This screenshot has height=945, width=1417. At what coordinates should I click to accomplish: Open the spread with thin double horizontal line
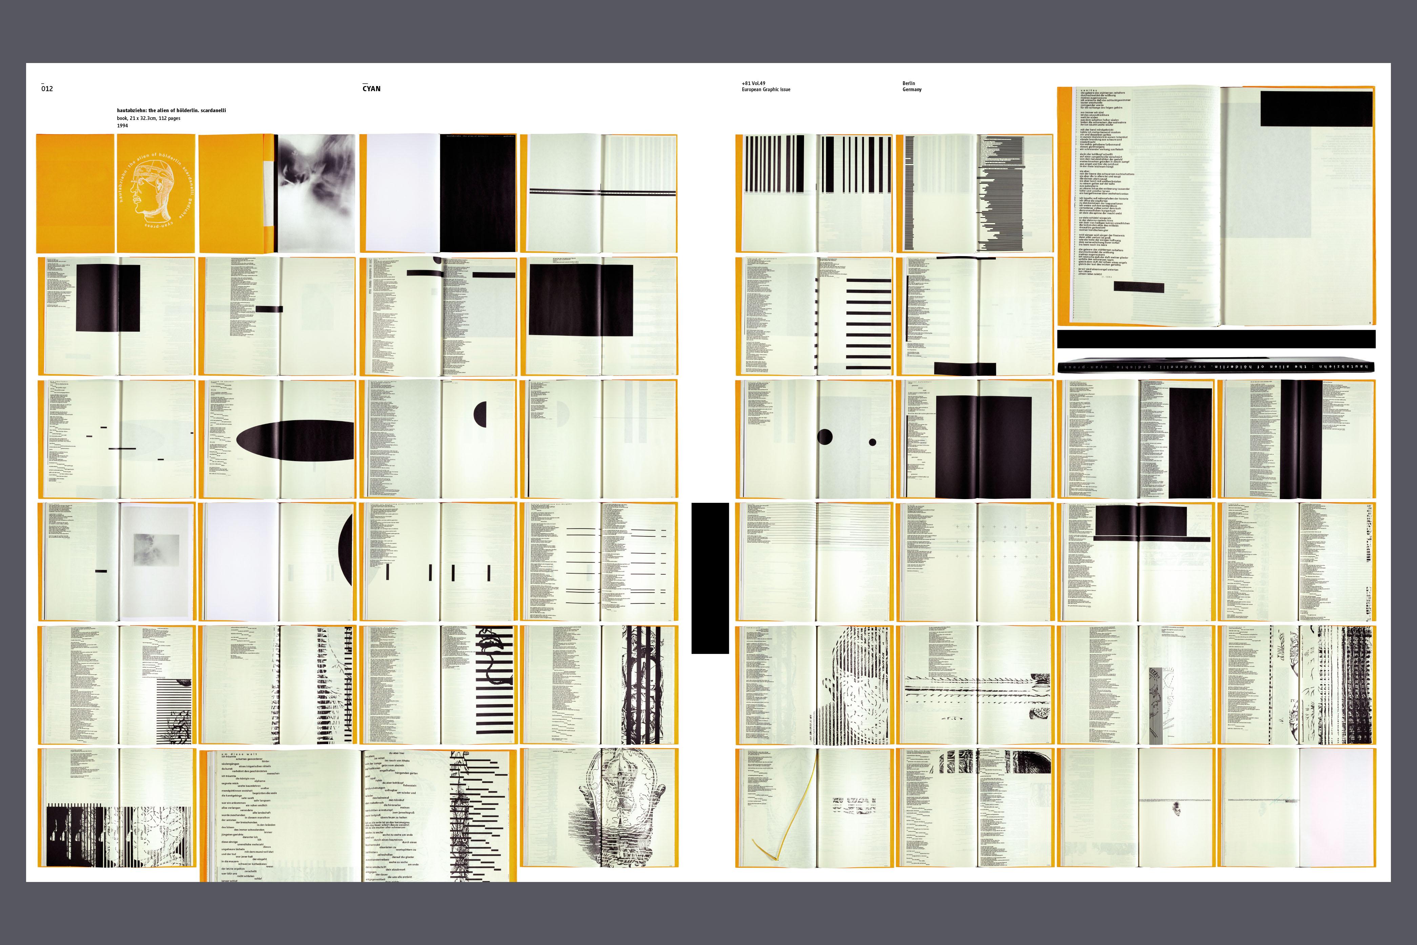tap(599, 193)
